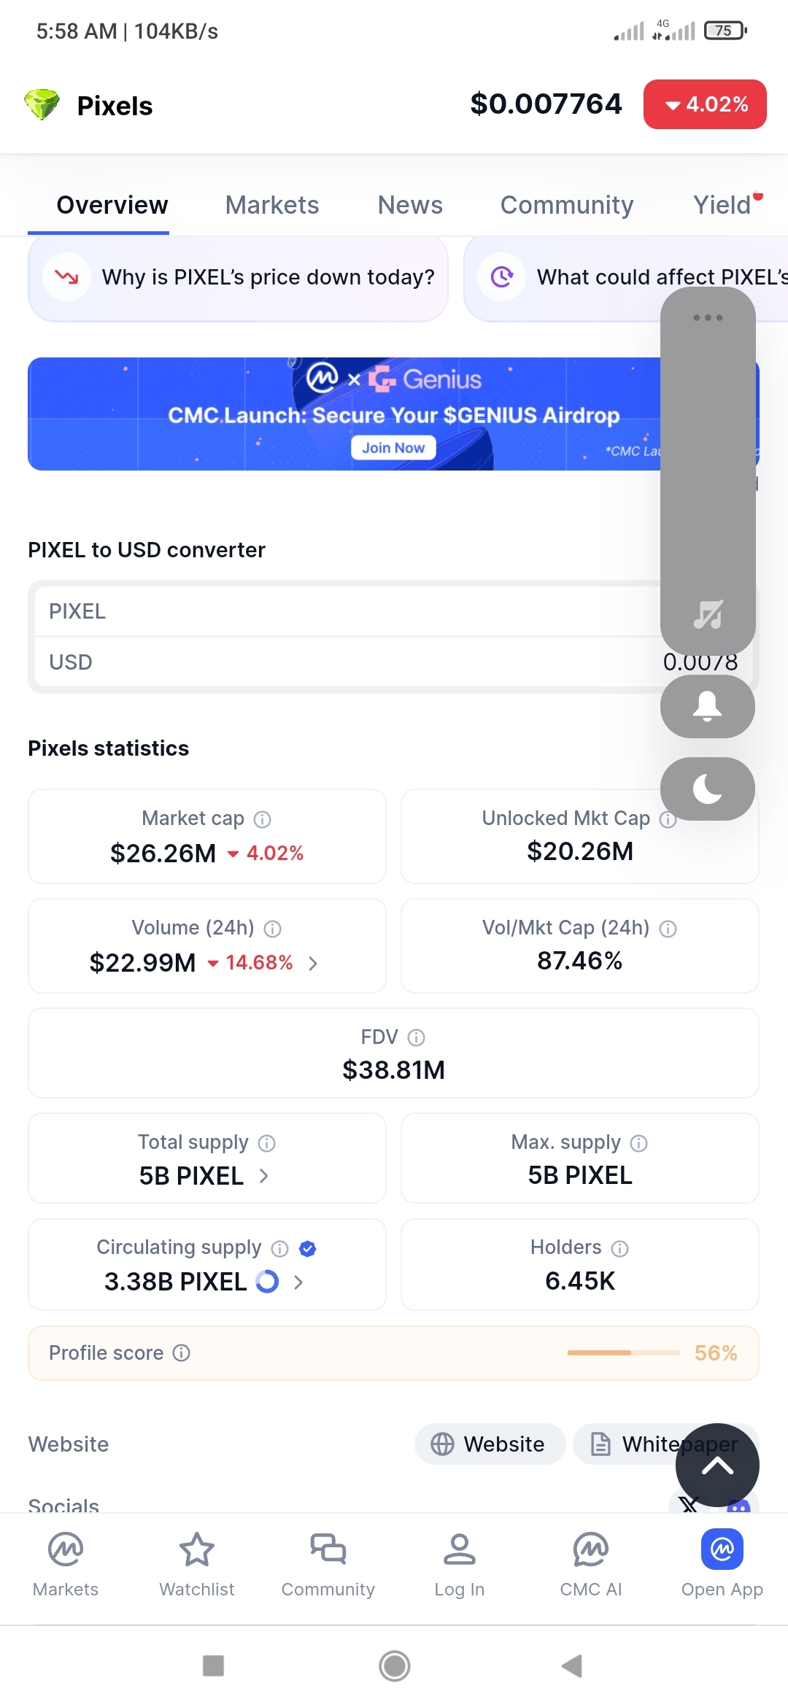This screenshot has width=788, height=1707.
Task: Expand the Volume (24h) details chevron
Action: pos(313,964)
